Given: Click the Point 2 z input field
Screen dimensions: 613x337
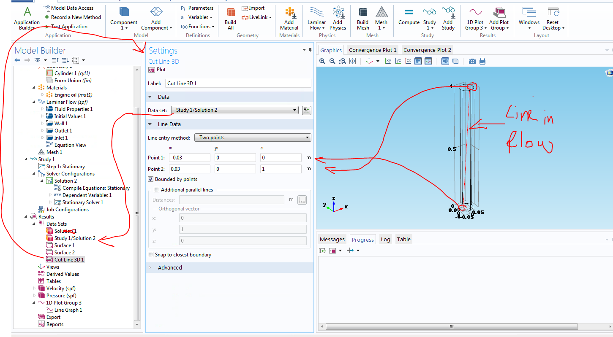Looking at the screenshot, I should pyautogui.click(x=281, y=169).
